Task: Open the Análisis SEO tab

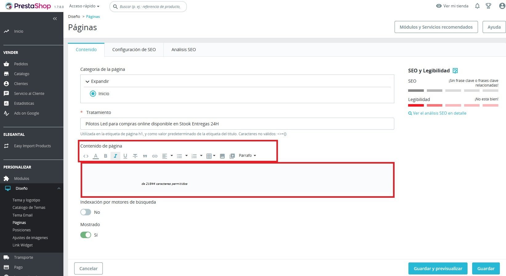Action: [183, 50]
